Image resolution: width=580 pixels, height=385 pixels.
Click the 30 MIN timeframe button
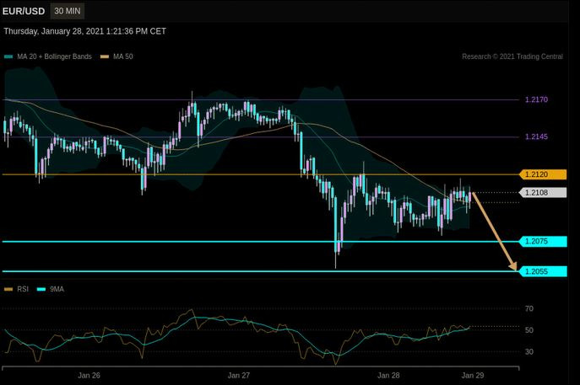(x=67, y=11)
